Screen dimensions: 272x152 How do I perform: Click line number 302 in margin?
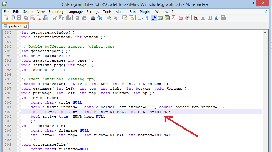tap(8, 112)
